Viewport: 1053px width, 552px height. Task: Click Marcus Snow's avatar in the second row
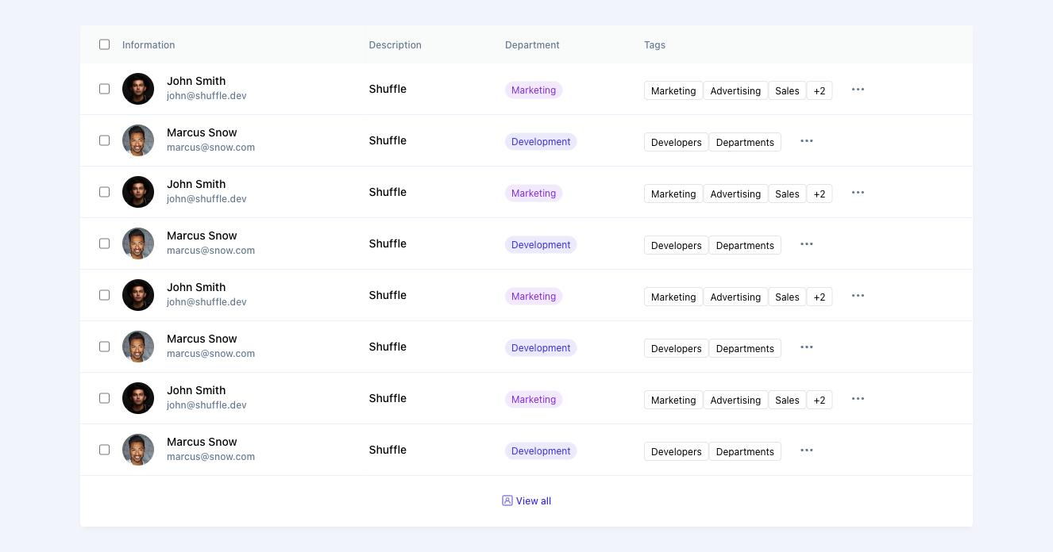pos(138,140)
